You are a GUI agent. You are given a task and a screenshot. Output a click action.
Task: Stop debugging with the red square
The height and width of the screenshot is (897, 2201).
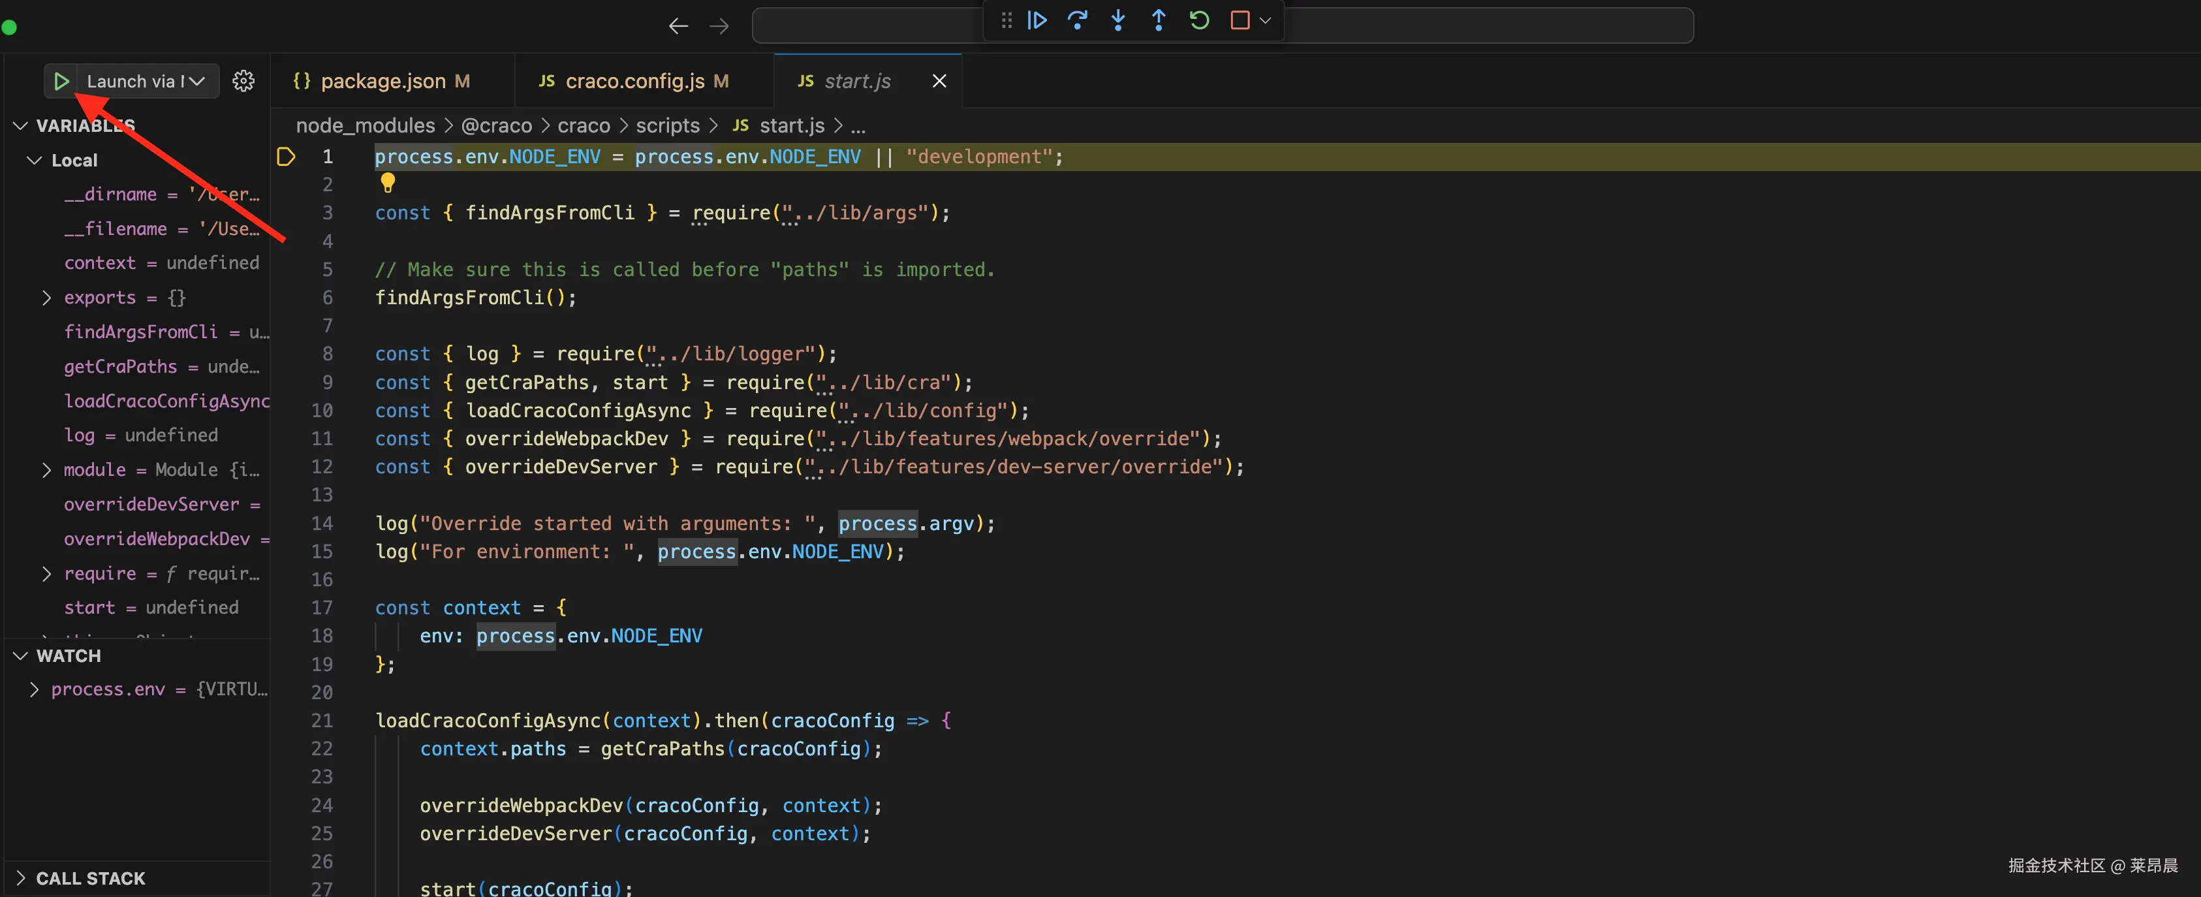pyautogui.click(x=1239, y=20)
